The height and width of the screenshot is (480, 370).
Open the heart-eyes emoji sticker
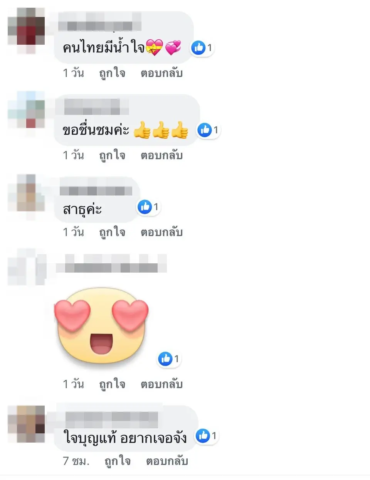(x=101, y=326)
